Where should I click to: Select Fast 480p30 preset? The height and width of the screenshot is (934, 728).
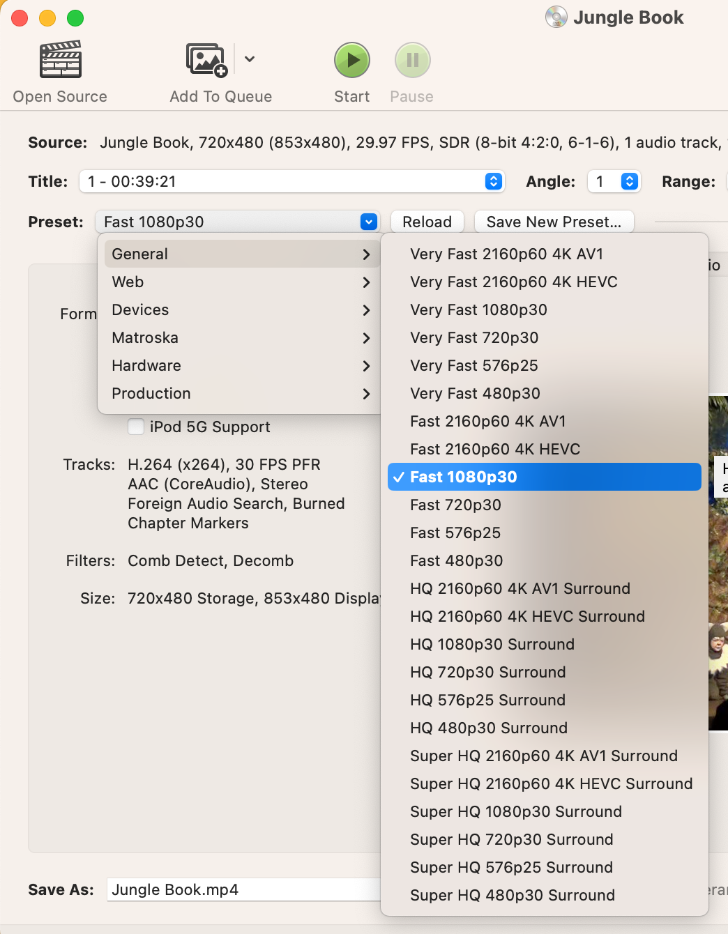(x=545, y=560)
